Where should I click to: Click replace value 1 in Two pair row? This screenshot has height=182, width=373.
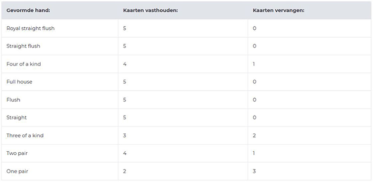[254, 153]
